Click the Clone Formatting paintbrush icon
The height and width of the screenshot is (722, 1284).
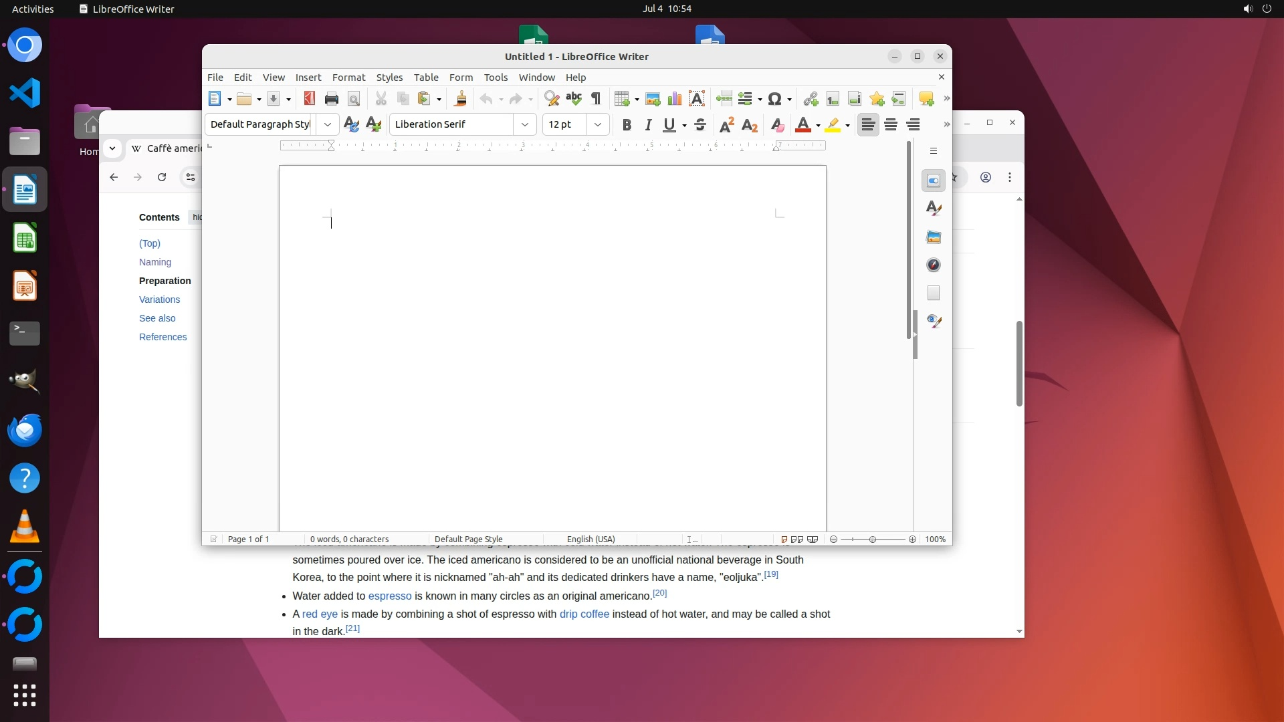click(460, 99)
